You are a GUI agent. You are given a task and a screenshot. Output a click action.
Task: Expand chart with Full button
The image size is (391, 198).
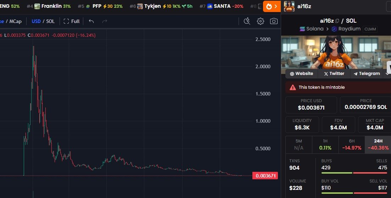pos(72,22)
